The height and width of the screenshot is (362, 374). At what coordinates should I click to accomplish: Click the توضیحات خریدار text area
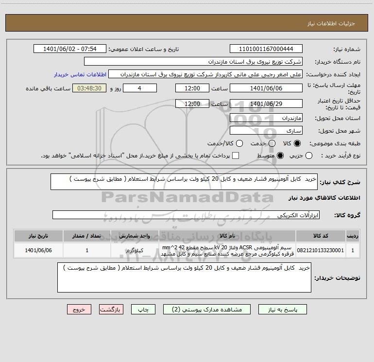click(184, 277)
